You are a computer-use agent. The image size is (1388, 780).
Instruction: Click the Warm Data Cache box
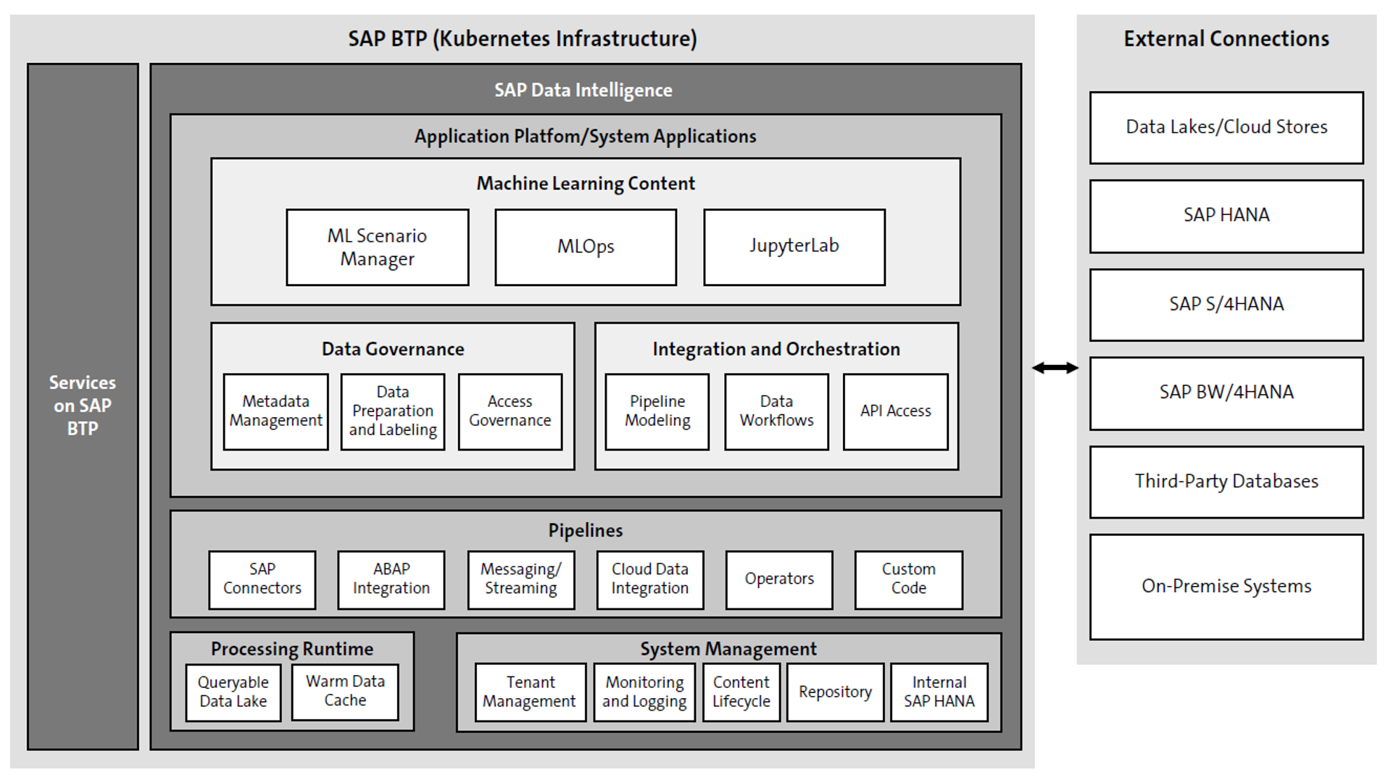click(345, 692)
